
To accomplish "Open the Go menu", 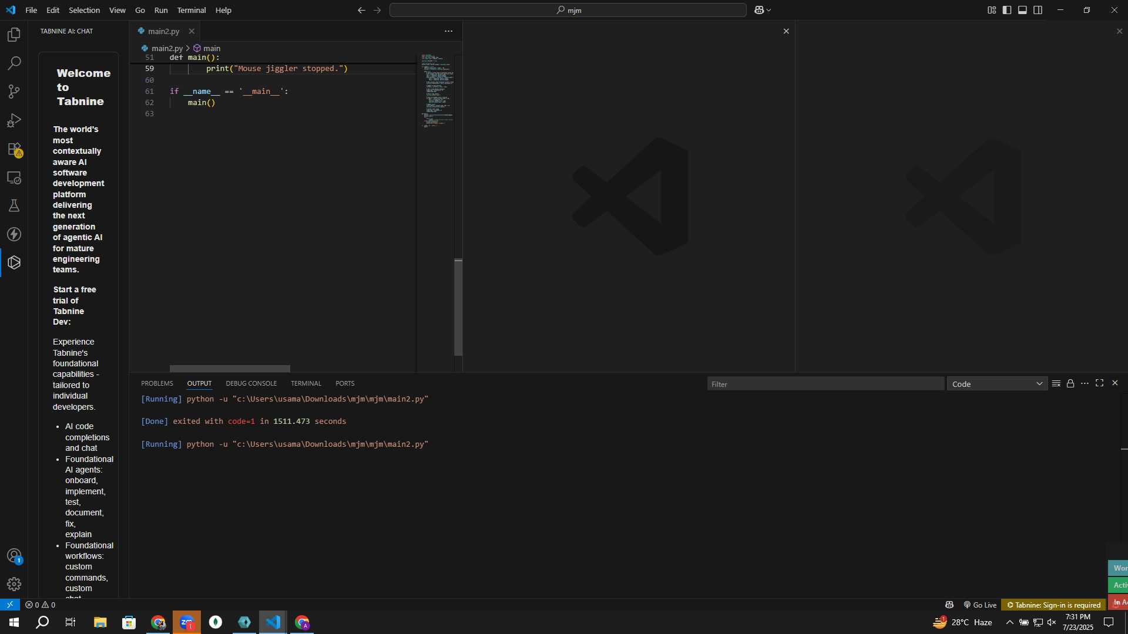I will coord(140,10).
